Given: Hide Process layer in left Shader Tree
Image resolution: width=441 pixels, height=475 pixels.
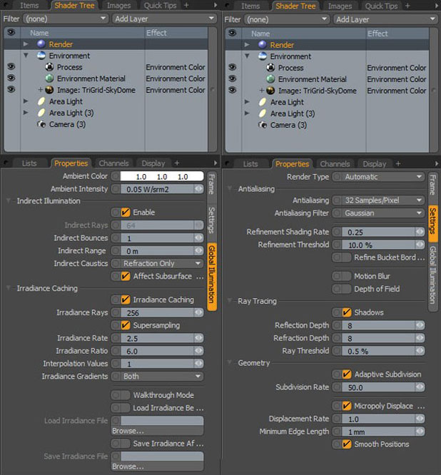Looking at the screenshot, I should (x=11, y=66).
